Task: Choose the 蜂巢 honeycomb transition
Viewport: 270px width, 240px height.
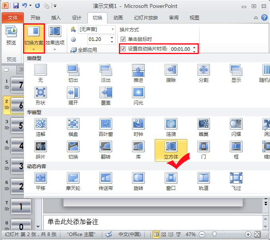Action: click(204, 128)
